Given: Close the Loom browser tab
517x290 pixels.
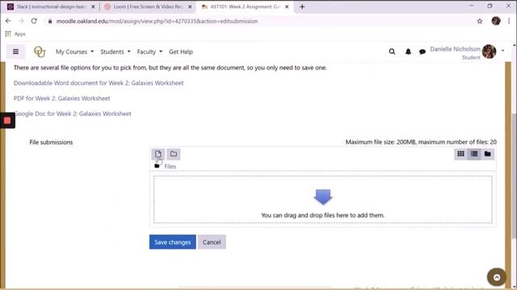Looking at the screenshot, I should click(x=190, y=6).
